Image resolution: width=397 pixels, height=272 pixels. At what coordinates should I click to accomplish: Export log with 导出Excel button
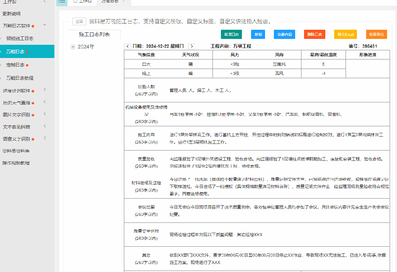click(346, 35)
